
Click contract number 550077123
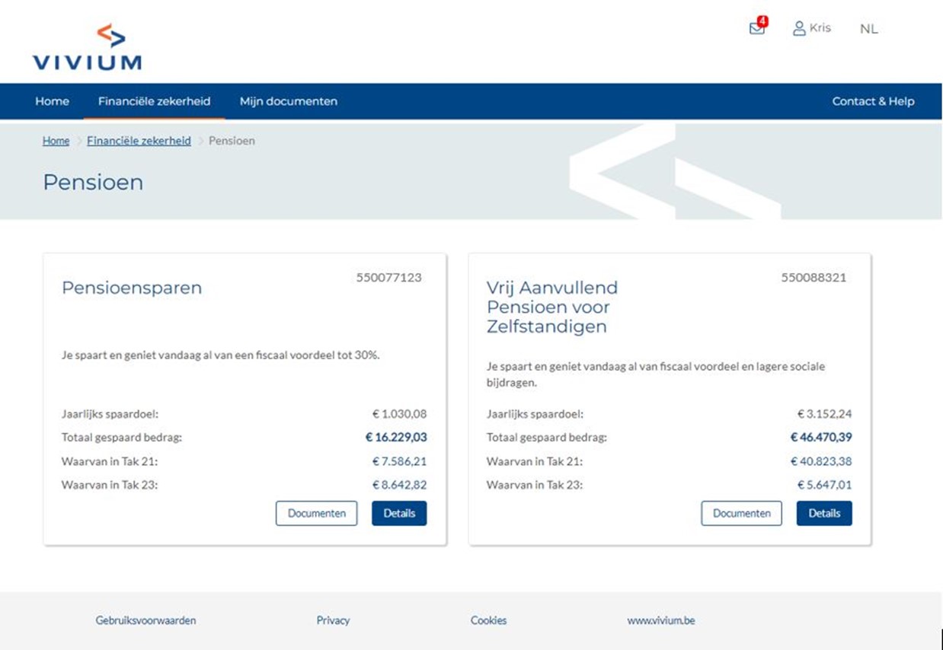[388, 278]
